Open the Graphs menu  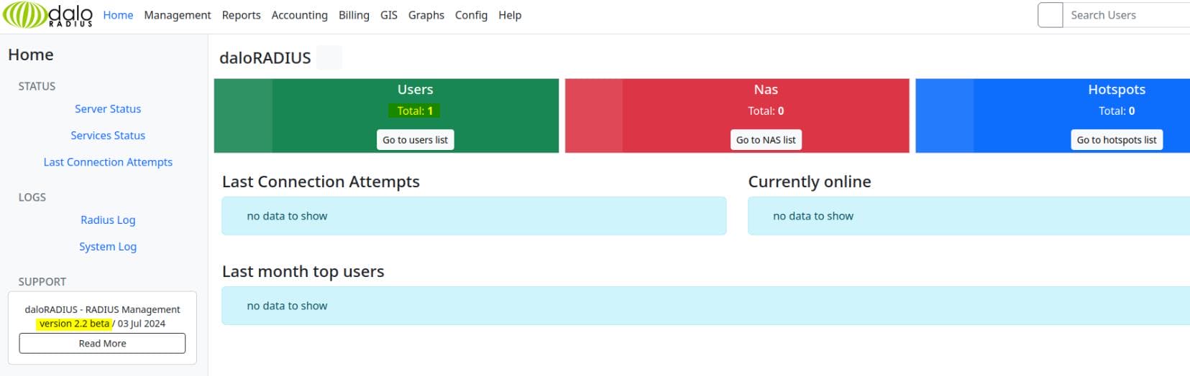click(x=426, y=15)
